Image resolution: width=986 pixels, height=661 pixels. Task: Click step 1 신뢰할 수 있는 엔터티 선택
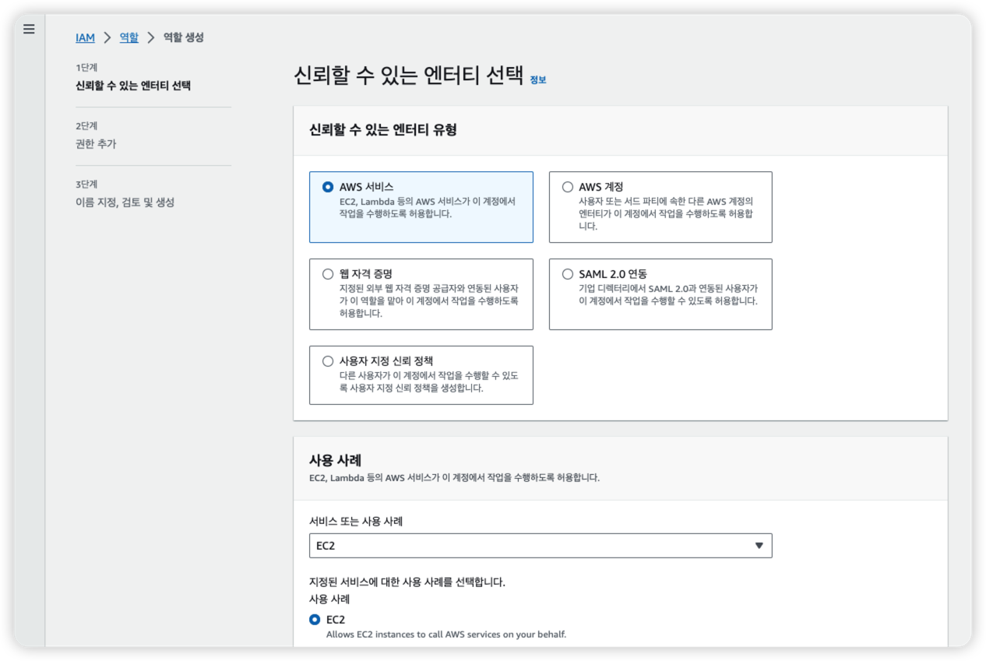(x=133, y=86)
